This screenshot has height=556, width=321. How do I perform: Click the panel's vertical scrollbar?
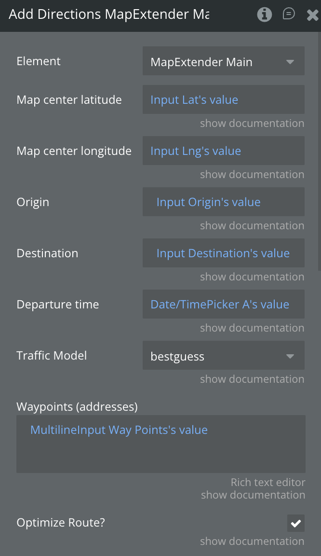(x=319, y=145)
